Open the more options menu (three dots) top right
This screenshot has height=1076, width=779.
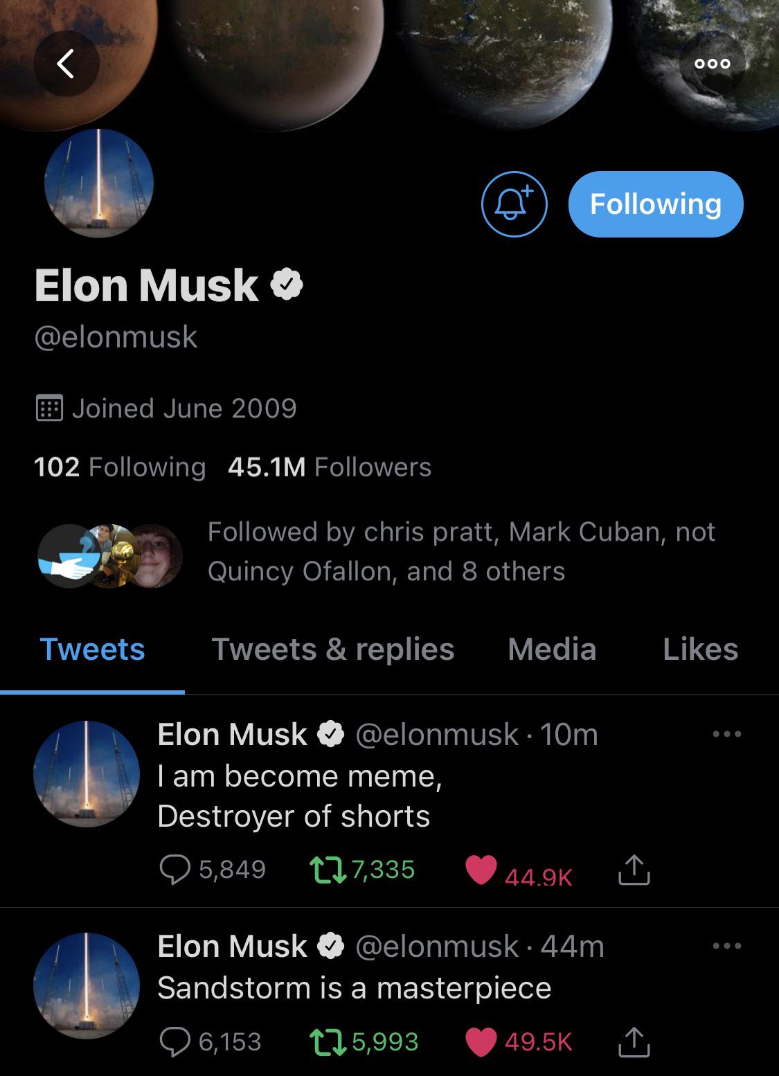point(713,63)
